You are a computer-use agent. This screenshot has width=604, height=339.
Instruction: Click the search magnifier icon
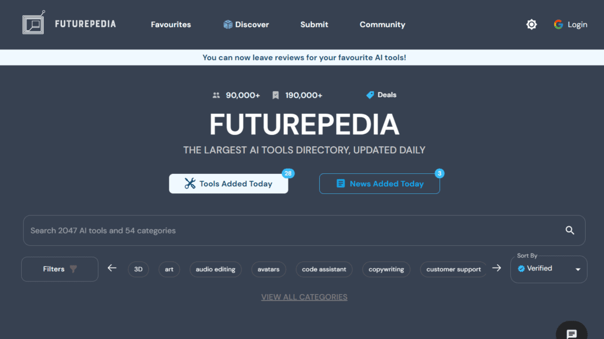(570, 231)
